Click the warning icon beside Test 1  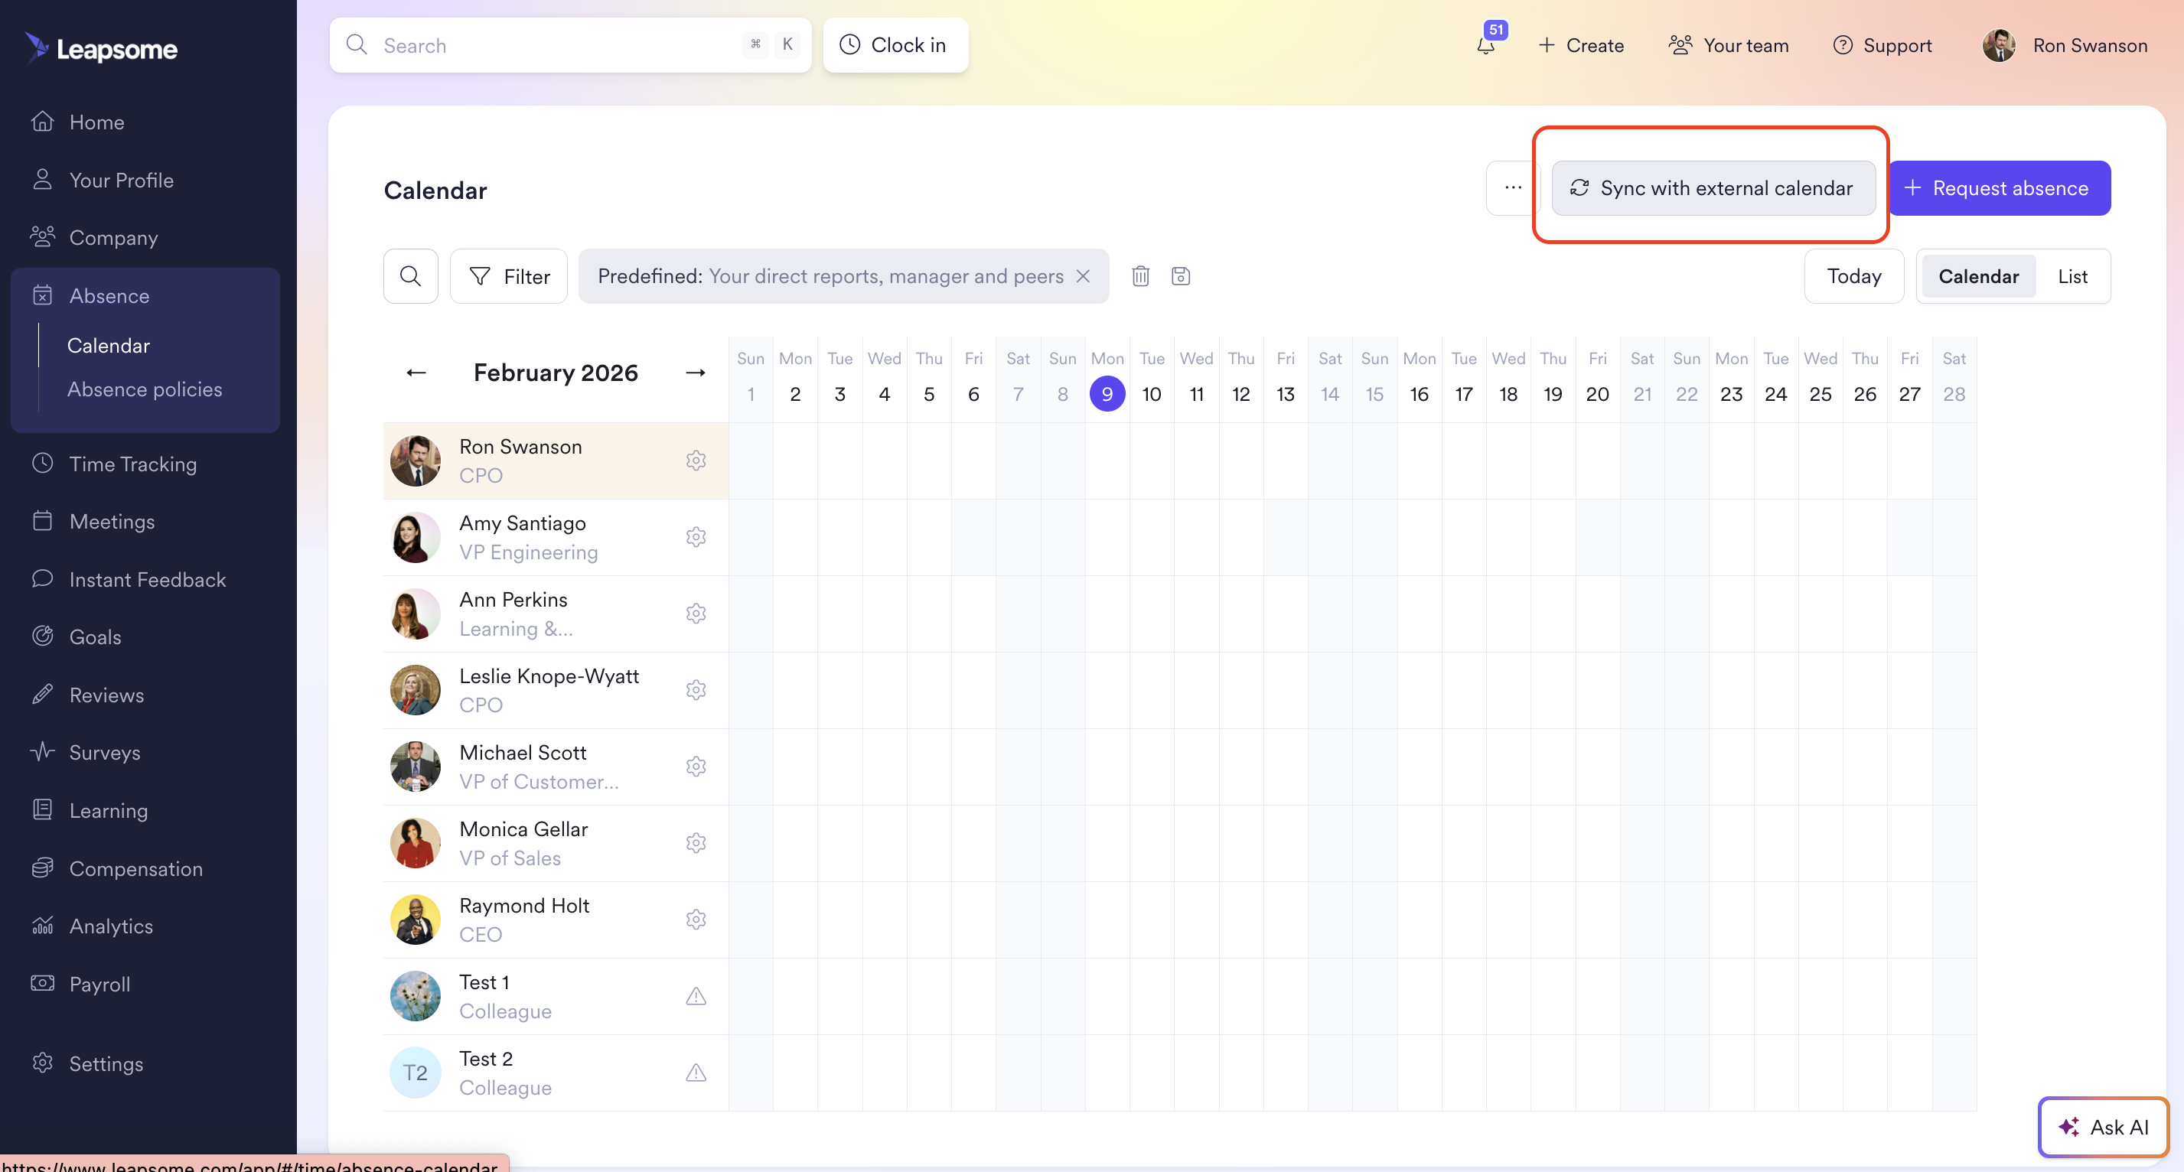click(695, 996)
